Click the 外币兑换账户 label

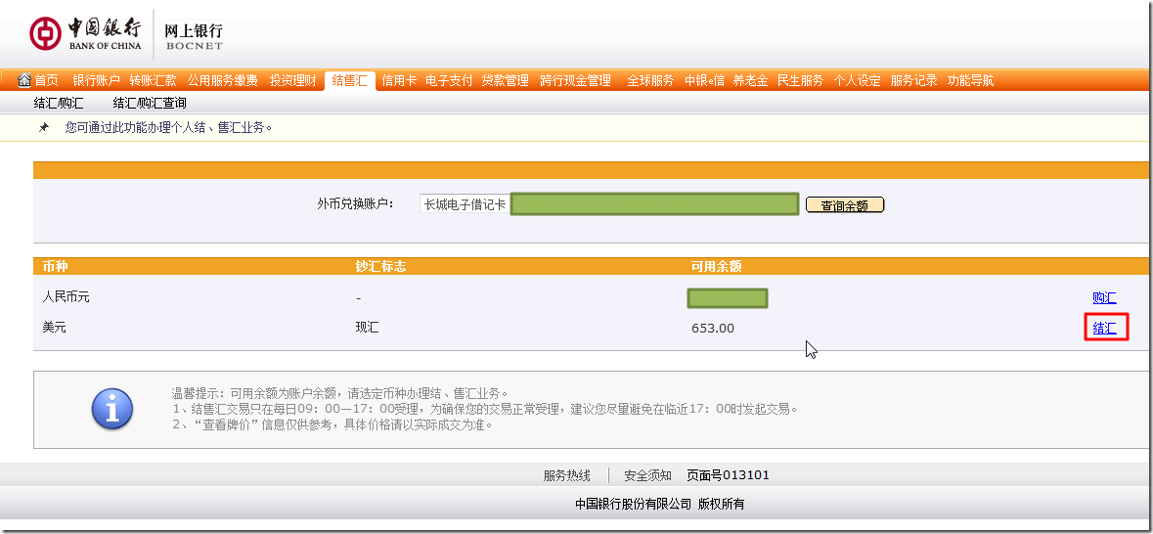[x=355, y=203]
